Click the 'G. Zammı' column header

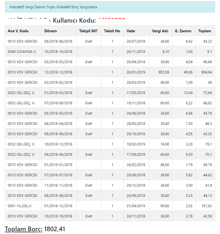(x=183, y=31)
